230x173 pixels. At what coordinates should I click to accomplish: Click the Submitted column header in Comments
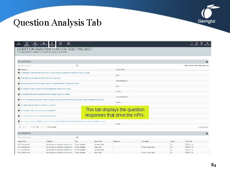click(x=189, y=141)
